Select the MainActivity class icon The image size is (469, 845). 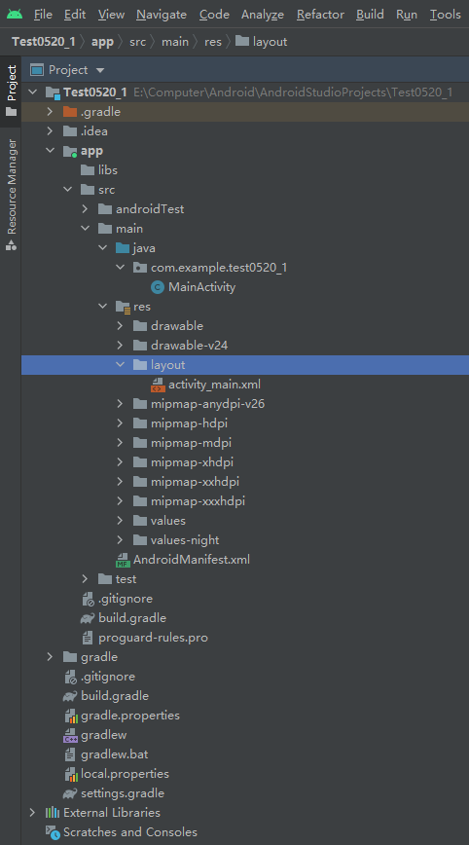[158, 287]
